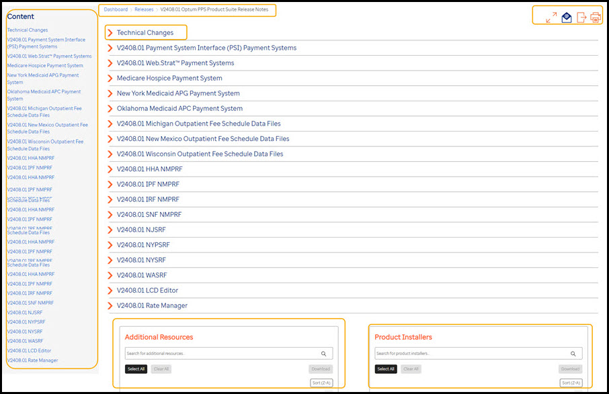Expand the V2408.01 SNF NMPRF accordion row

point(353,214)
